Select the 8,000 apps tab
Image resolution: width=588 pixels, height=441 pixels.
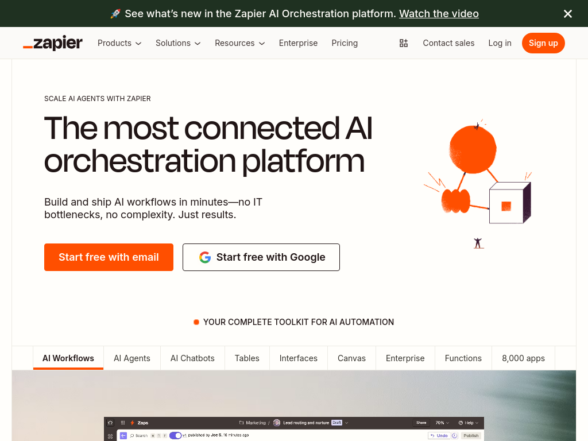[523, 358]
